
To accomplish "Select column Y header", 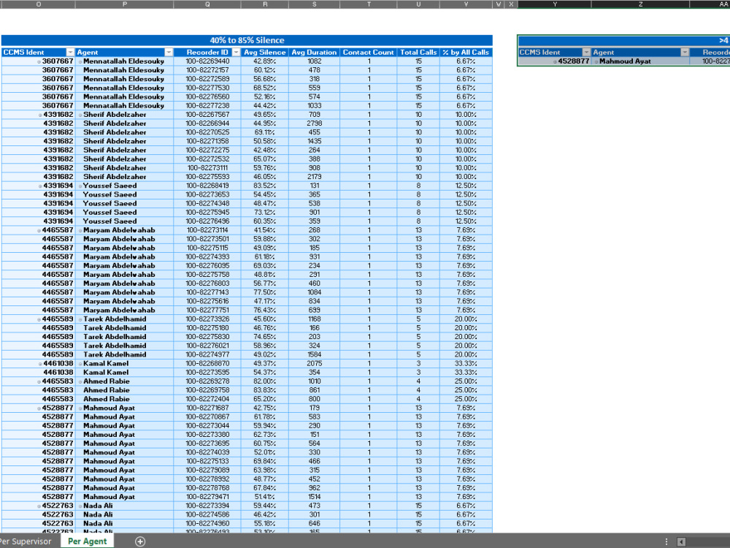I will tap(555, 4).
